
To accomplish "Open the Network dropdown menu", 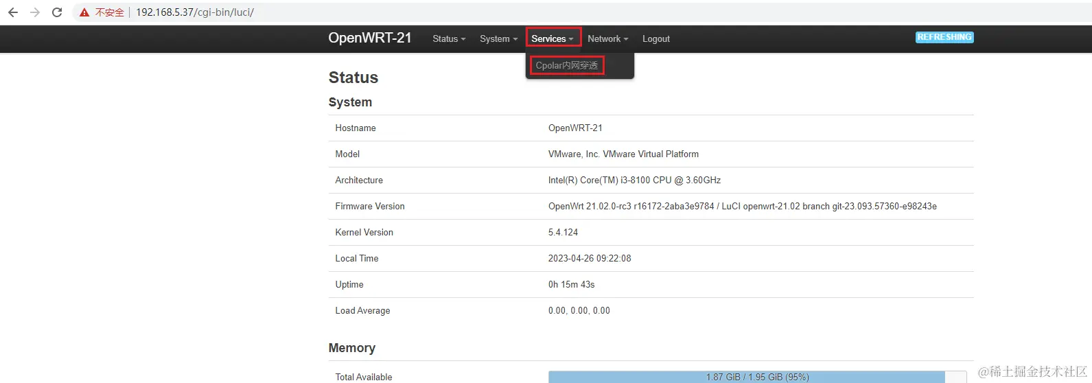I will [607, 39].
